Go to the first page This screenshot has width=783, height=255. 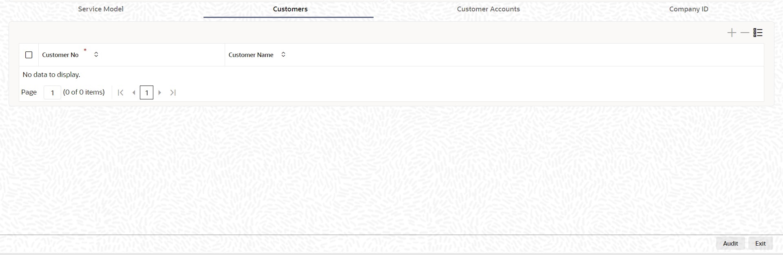pos(120,92)
